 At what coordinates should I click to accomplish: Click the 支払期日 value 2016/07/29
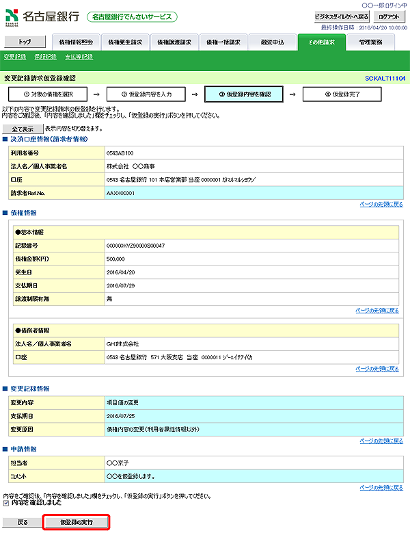click(x=120, y=285)
